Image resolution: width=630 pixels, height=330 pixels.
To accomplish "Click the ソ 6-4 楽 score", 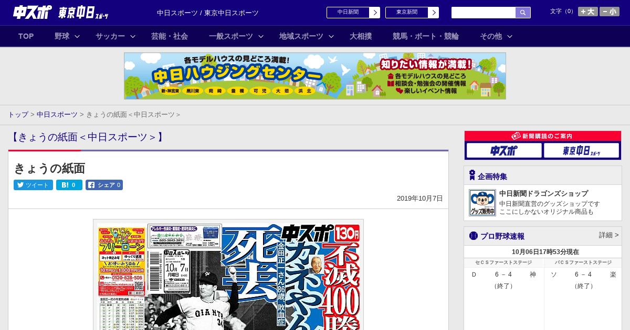I will 583,274.
